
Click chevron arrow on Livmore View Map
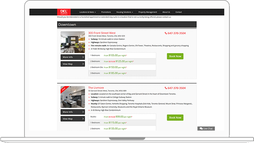[83, 119]
